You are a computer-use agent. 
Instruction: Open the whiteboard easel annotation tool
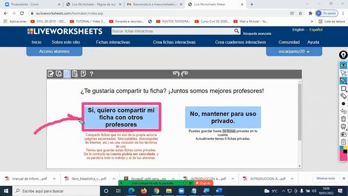click(x=343, y=127)
